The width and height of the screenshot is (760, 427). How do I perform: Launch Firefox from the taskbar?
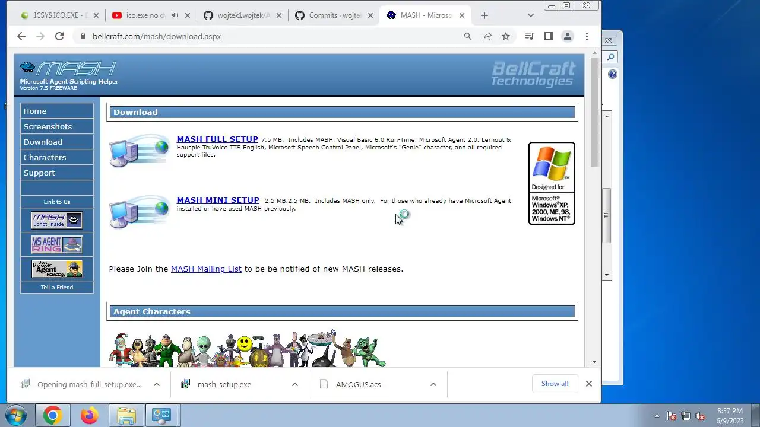(x=90, y=415)
